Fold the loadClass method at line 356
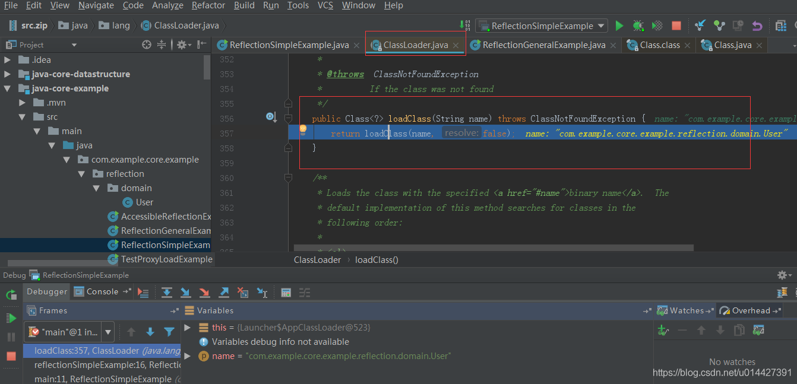Viewport: 797px width, 384px height. click(288, 117)
